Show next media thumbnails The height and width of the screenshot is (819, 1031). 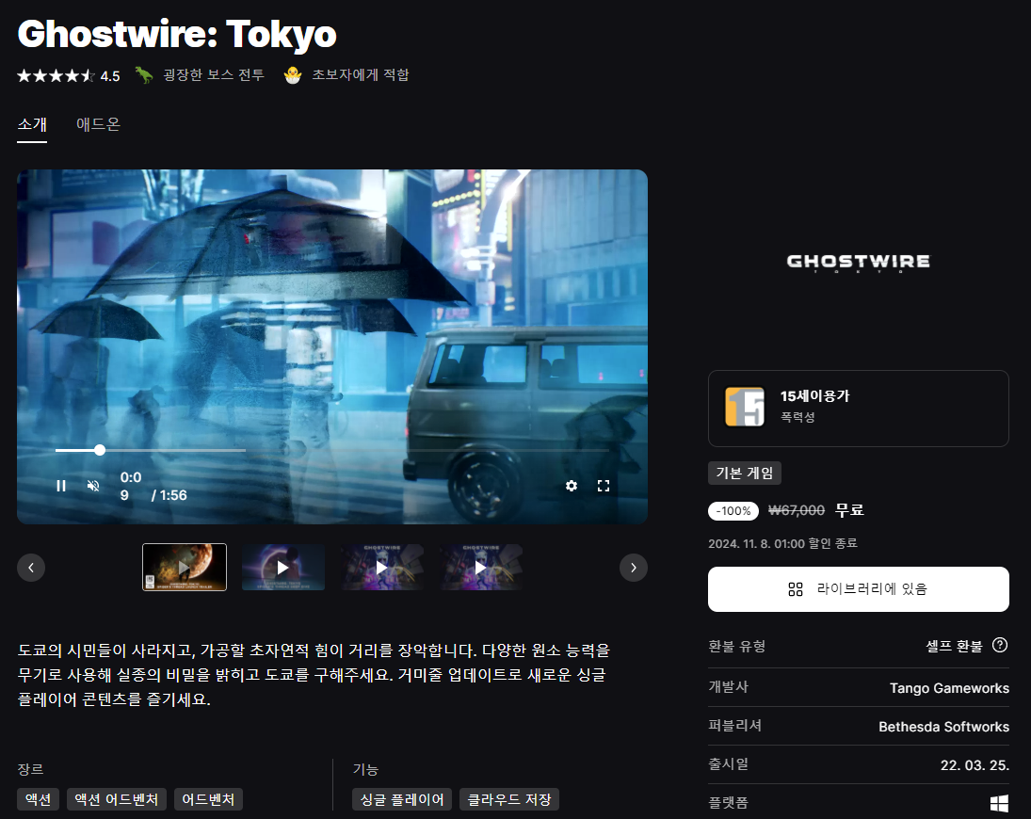(634, 568)
